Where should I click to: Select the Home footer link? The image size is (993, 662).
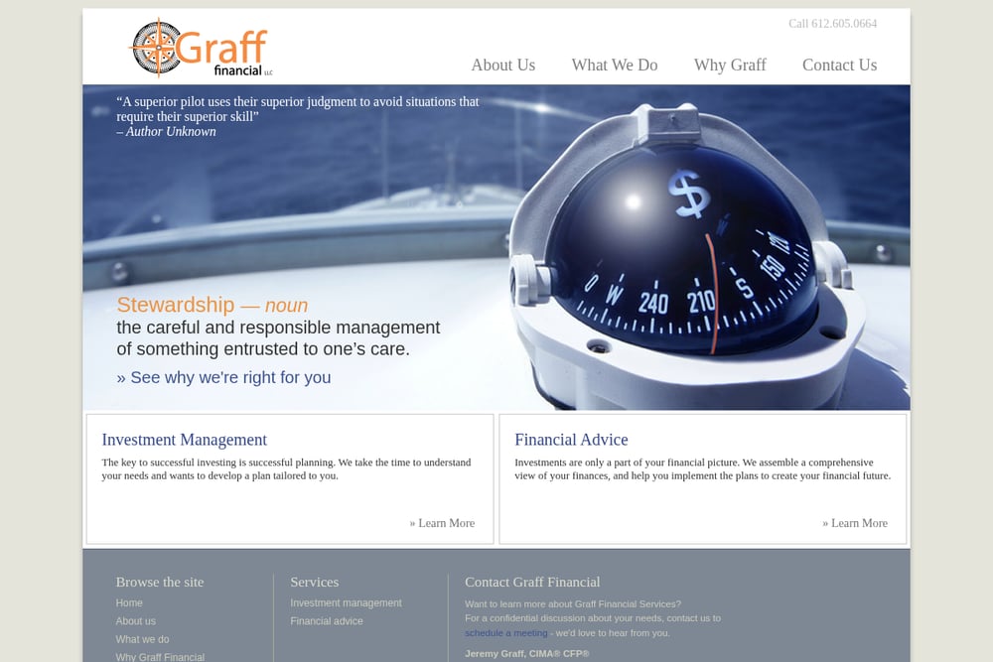pyautogui.click(x=129, y=603)
